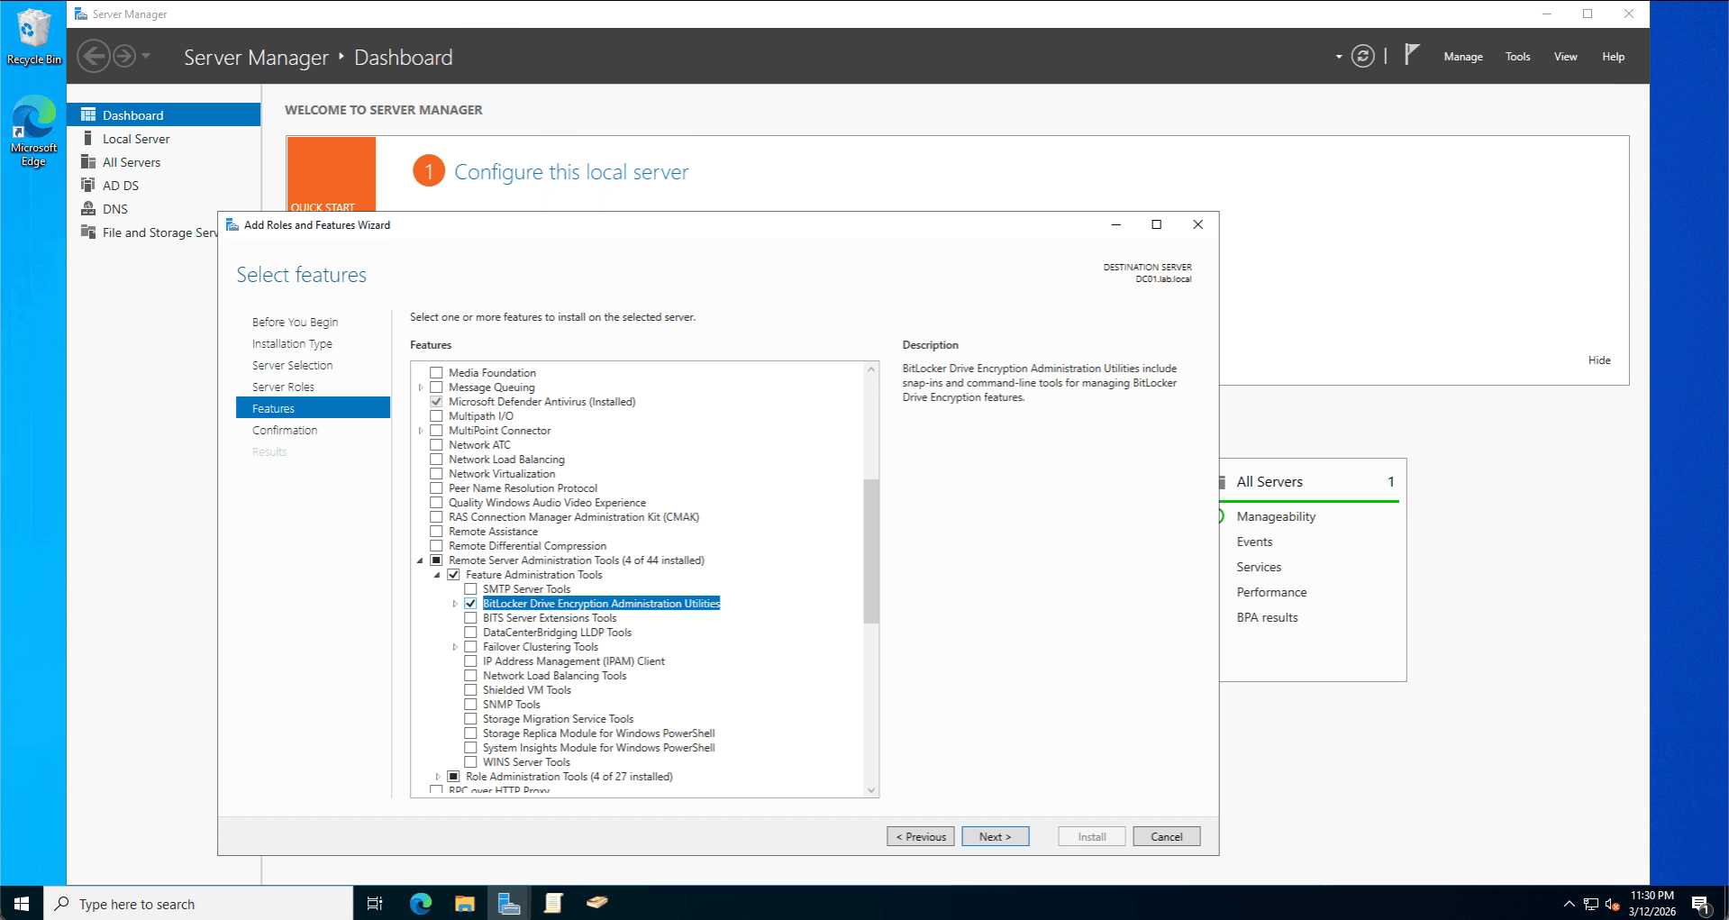Check WINS Server Tools checkbox

[x=470, y=761]
